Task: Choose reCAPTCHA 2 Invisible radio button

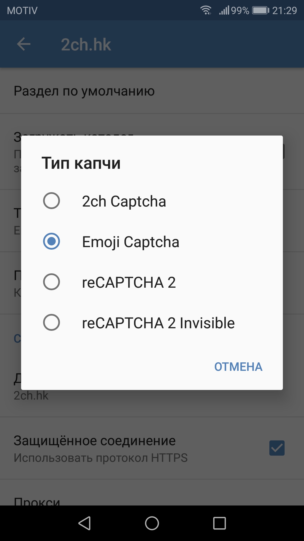Action: (52, 323)
